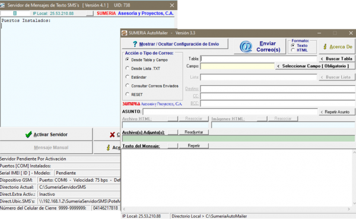Click the Readjuntar button
This screenshot has width=356, height=219.
click(193, 132)
